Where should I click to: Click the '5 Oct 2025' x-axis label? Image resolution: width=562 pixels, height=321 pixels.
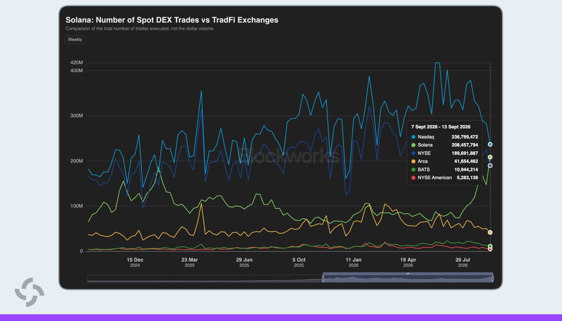(299, 262)
